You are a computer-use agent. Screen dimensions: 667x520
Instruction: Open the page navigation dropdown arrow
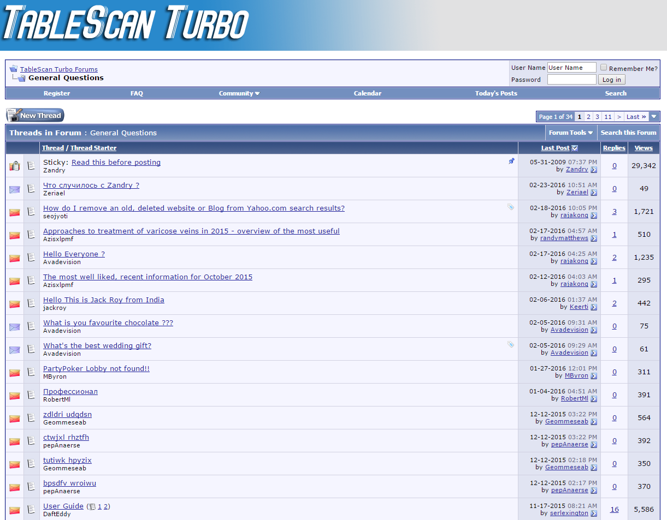pos(654,116)
